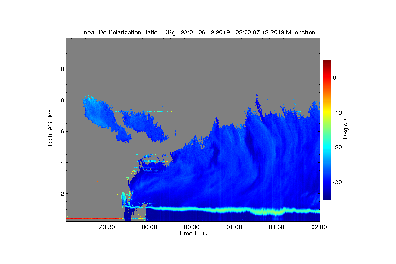Click the 02:00 time tick label
Viewport: 396px width, 264px height.
click(x=319, y=227)
